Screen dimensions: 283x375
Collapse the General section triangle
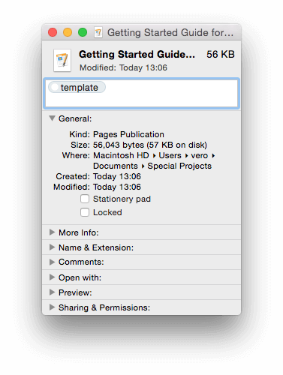click(52, 118)
